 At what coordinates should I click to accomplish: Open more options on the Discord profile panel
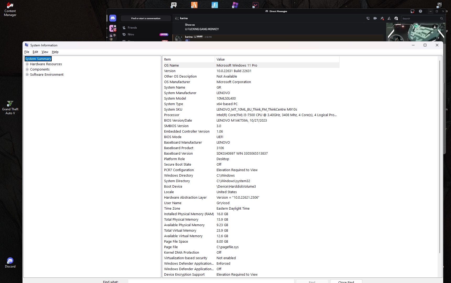coord(442,27)
